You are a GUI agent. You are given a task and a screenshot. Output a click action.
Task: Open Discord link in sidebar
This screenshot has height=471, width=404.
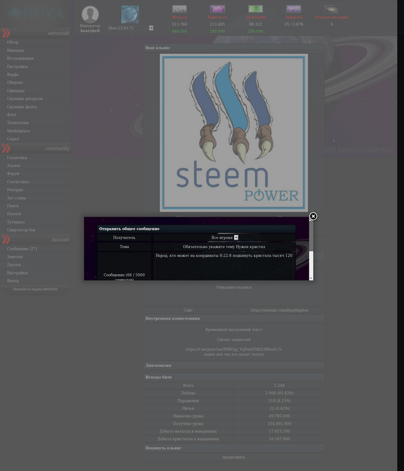[14, 213]
